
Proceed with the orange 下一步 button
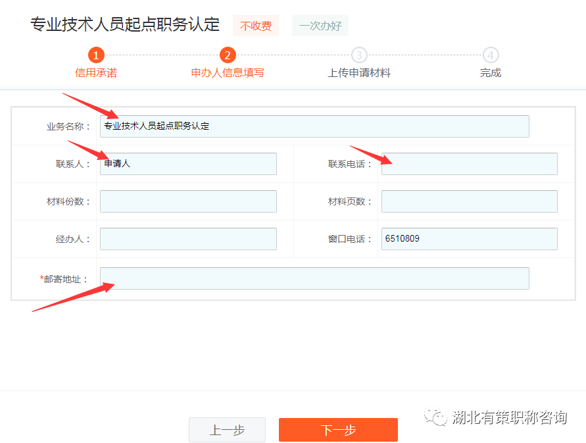click(338, 430)
